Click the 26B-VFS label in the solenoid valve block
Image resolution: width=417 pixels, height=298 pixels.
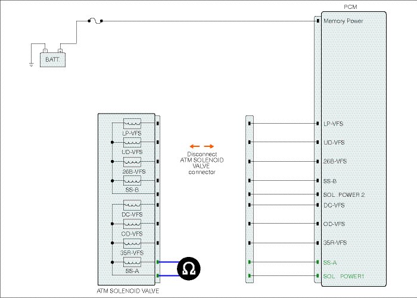pyautogui.click(x=134, y=171)
